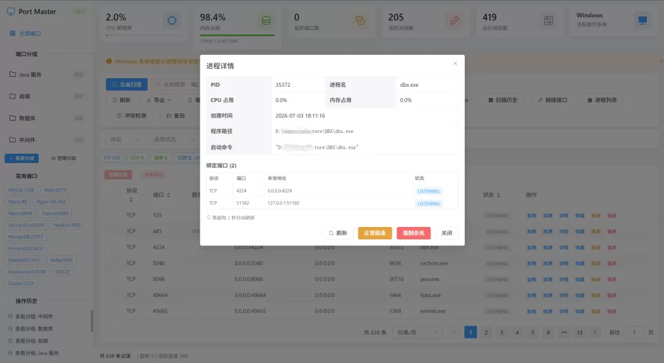Image resolution: width=664 pixels, height=363 pixels.
Task: Select the Tomcat:8080 common port tag
Action: [x=55, y=213]
